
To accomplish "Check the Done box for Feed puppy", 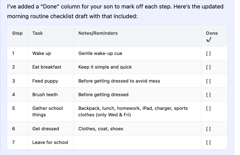I will (208, 81).
